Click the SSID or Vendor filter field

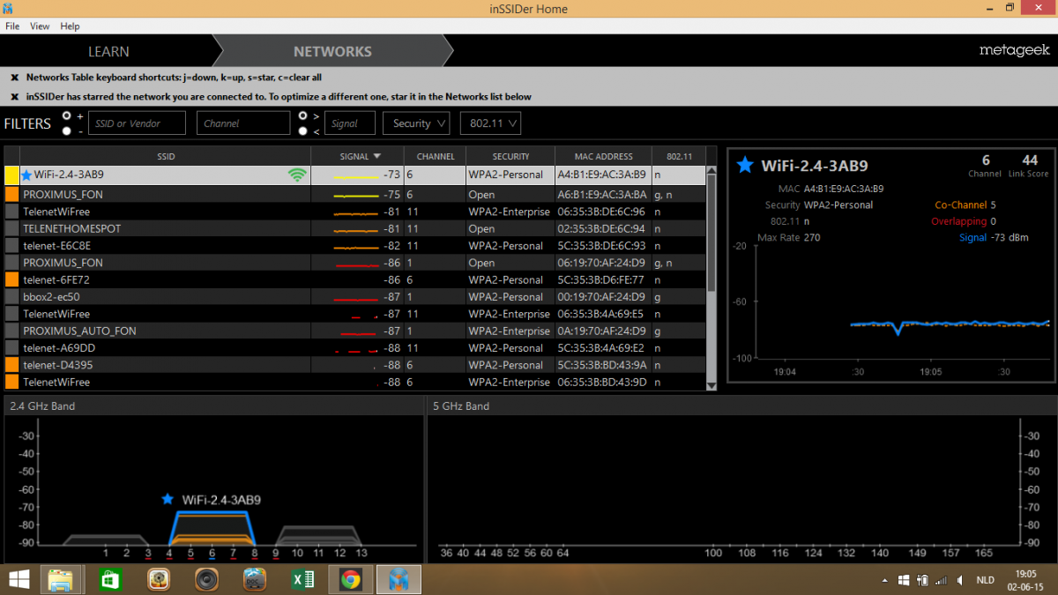(138, 123)
